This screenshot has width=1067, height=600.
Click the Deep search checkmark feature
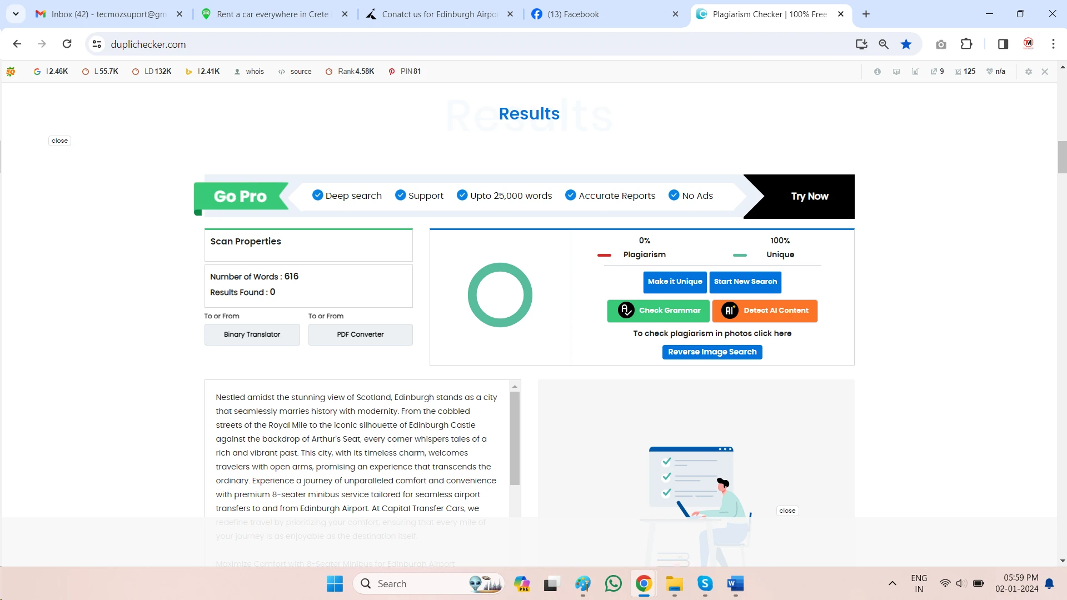pos(347,196)
